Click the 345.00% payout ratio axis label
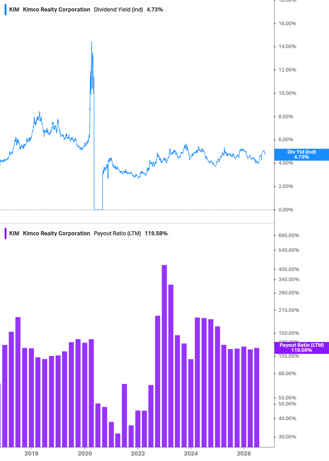Screen dimensions: 329x461 click(289, 280)
